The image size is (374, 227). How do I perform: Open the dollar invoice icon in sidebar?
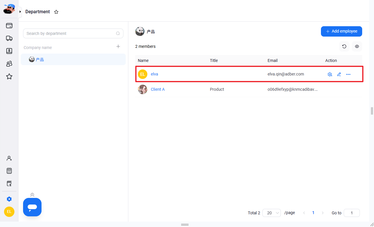click(9, 51)
